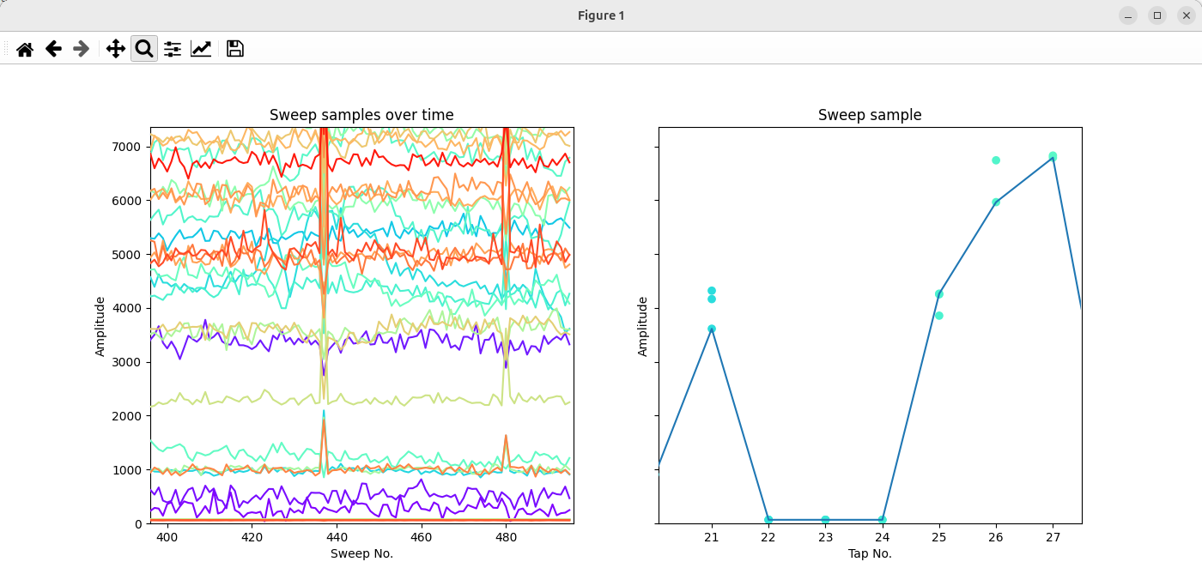Save the figure with the floppy disk icon
The height and width of the screenshot is (580, 1202).
tap(235, 49)
